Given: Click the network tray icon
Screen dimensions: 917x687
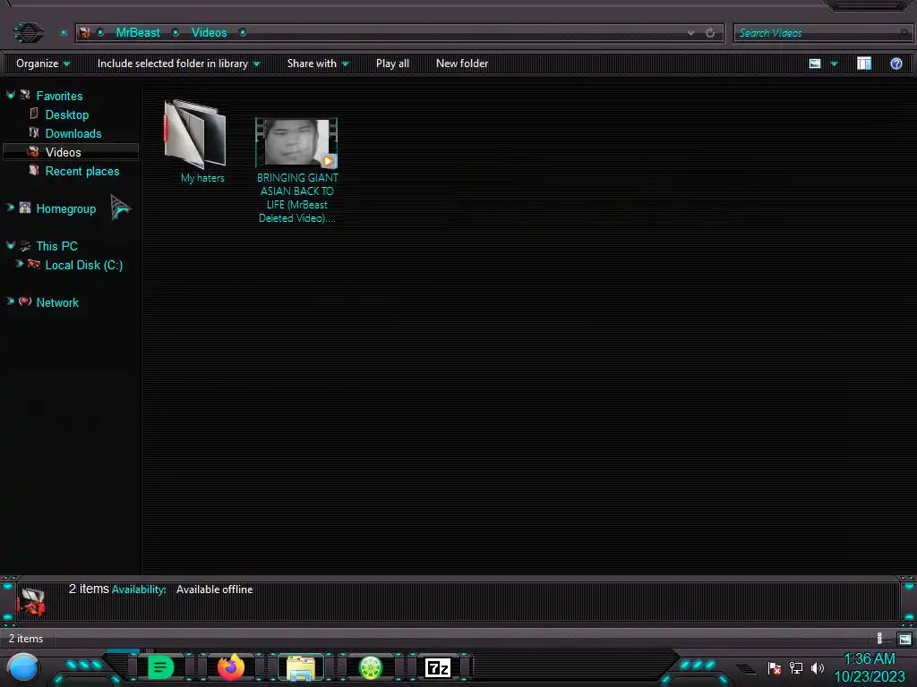Looking at the screenshot, I should [795, 667].
